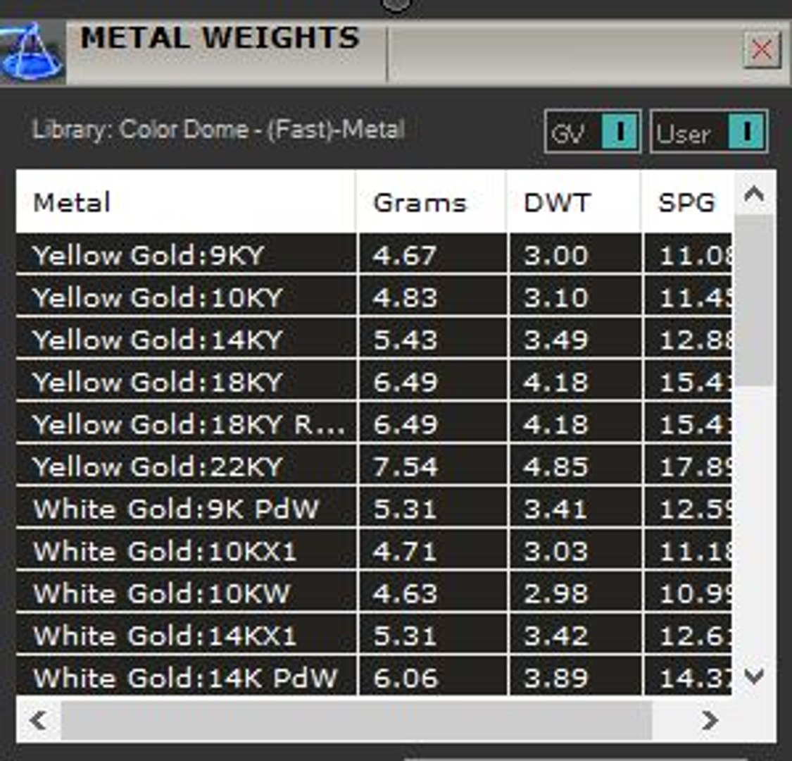This screenshot has height=761, width=792.
Task: Click the 4.71 grams value
Action: coord(405,551)
